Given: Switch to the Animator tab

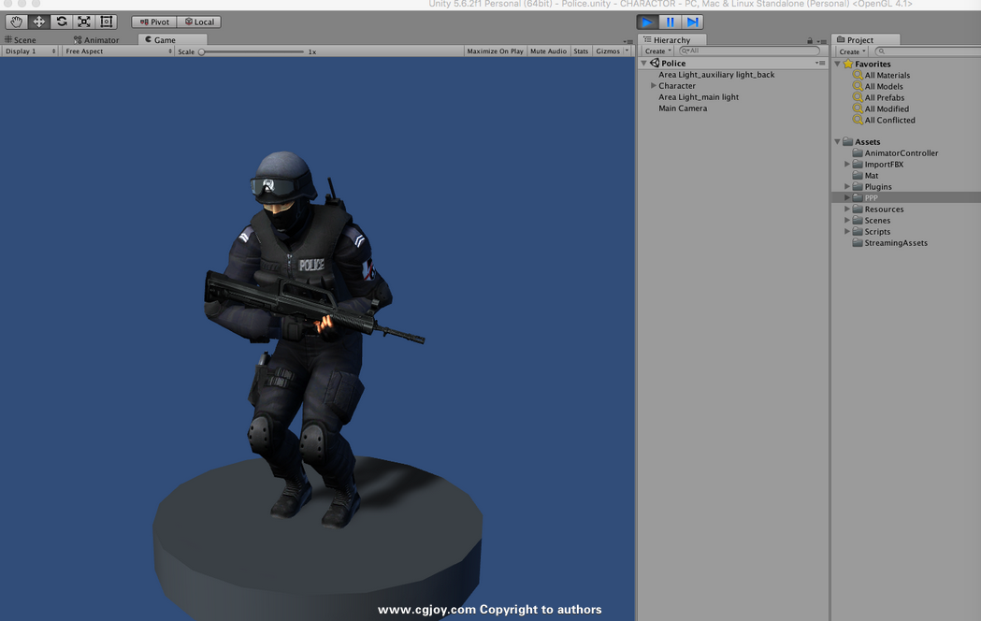Looking at the screenshot, I should (x=97, y=40).
